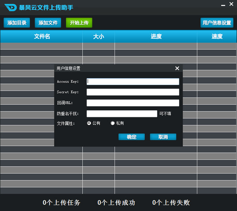Focus the Access Key input field

[x=133, y=81]
